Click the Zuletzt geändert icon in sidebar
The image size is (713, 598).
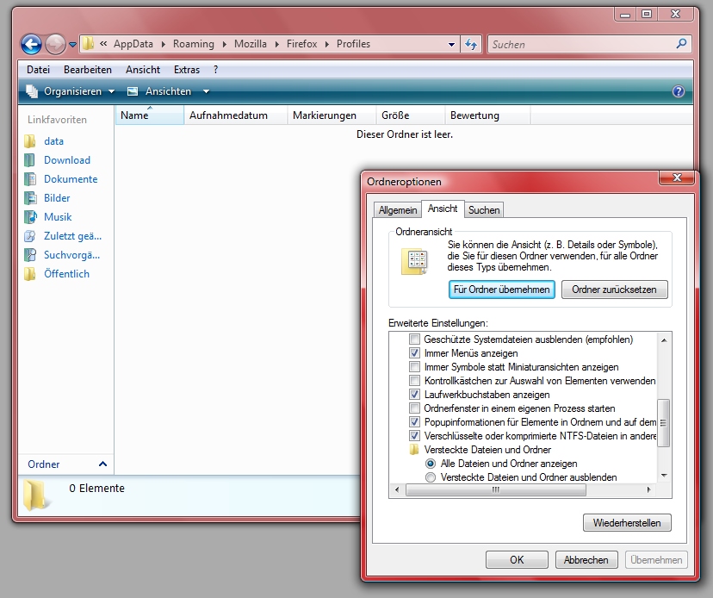[30, 236]
